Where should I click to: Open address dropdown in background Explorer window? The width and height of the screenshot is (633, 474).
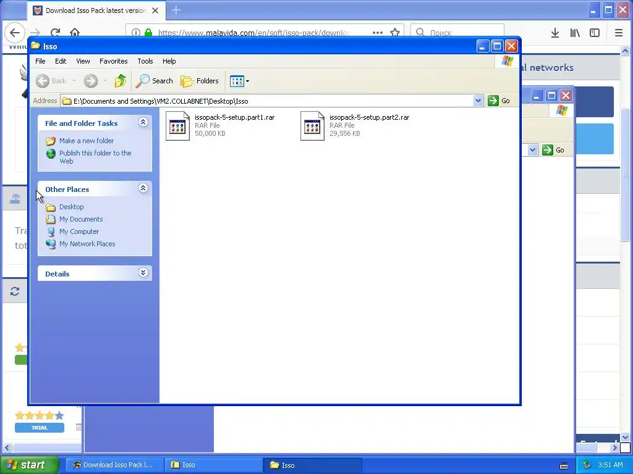[532, 150]
